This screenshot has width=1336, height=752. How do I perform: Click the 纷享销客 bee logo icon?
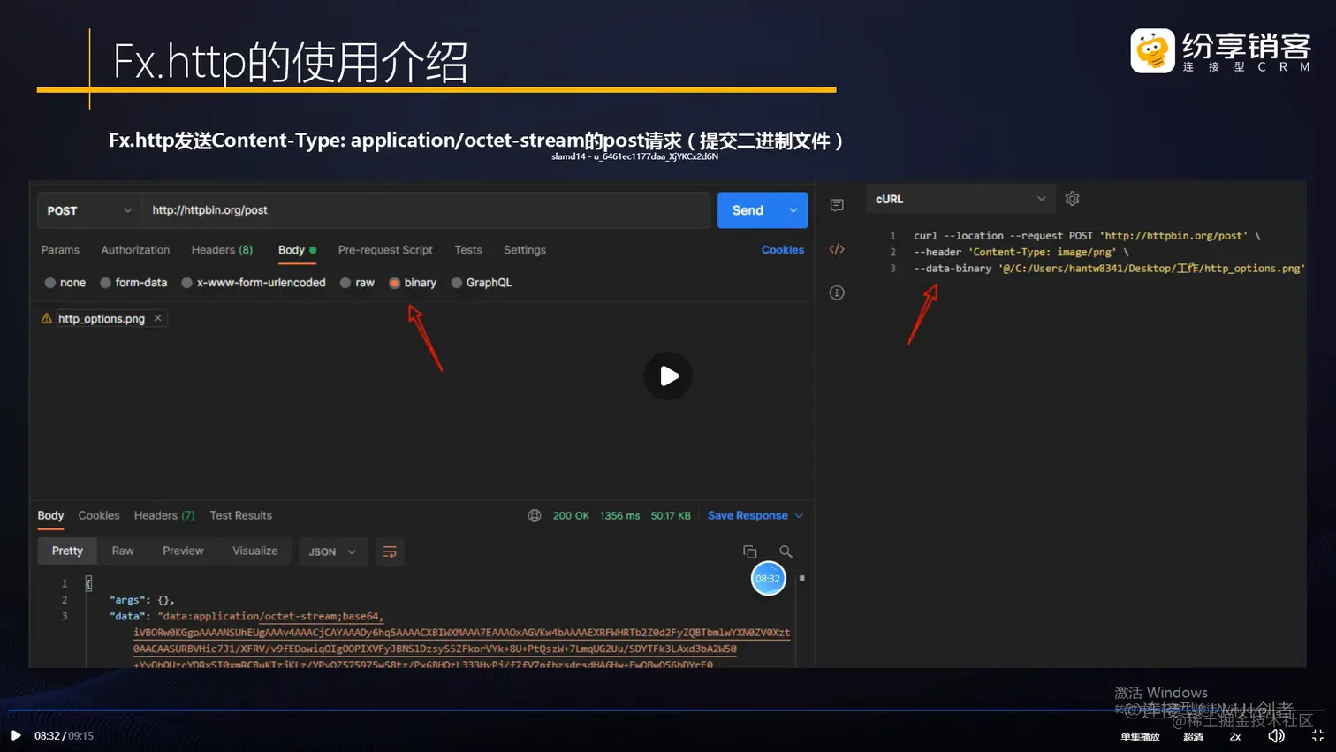pyautogui.click(x=1153, y=50)
